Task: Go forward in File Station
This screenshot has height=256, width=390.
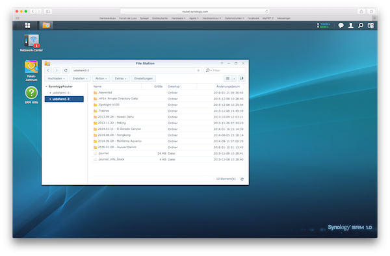Action: [57, 70]
